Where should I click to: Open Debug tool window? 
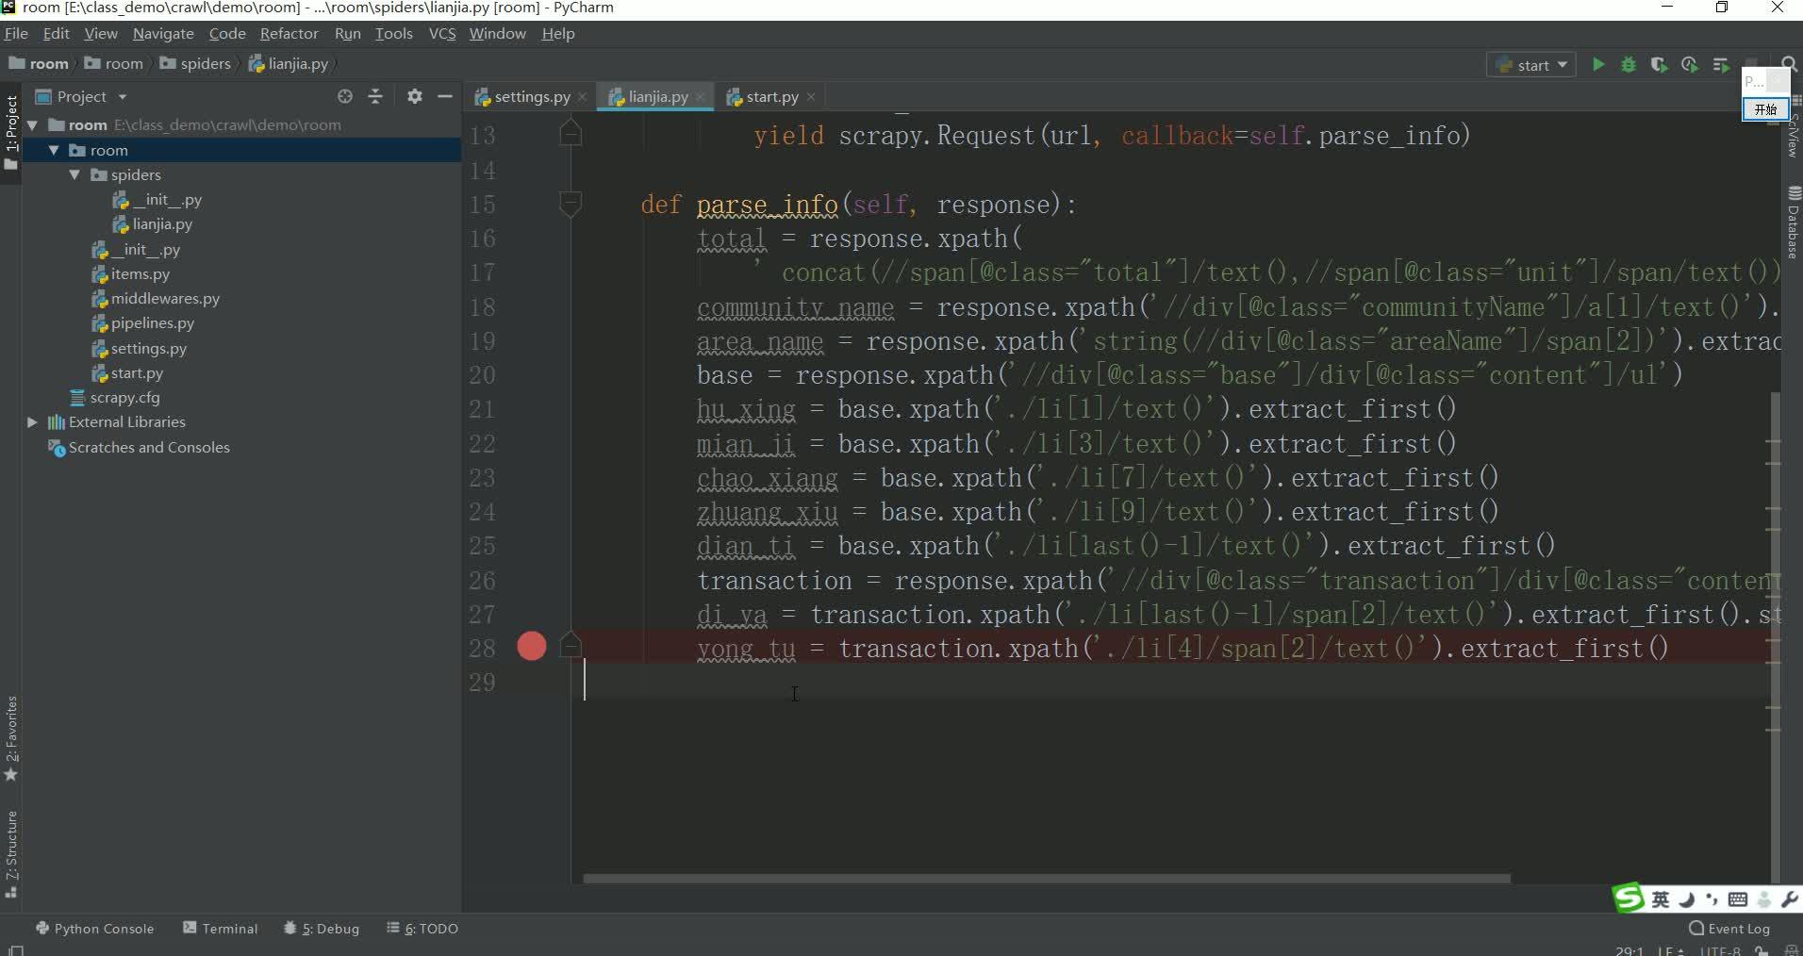coord(322,929)
